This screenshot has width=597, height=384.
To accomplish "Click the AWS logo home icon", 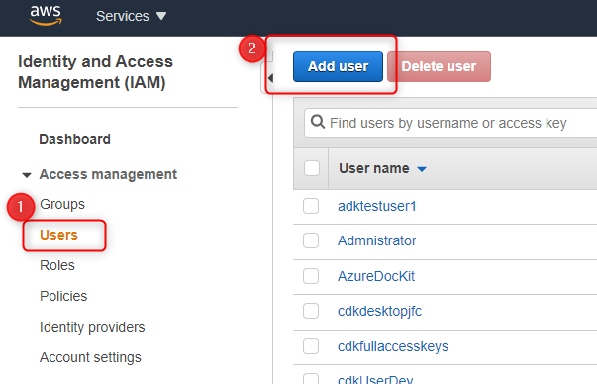I will pos(46,15).
